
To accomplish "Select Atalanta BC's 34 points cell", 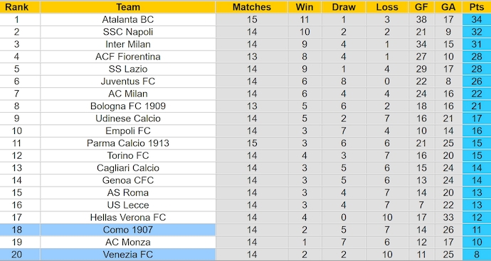I will click(477, 20).
